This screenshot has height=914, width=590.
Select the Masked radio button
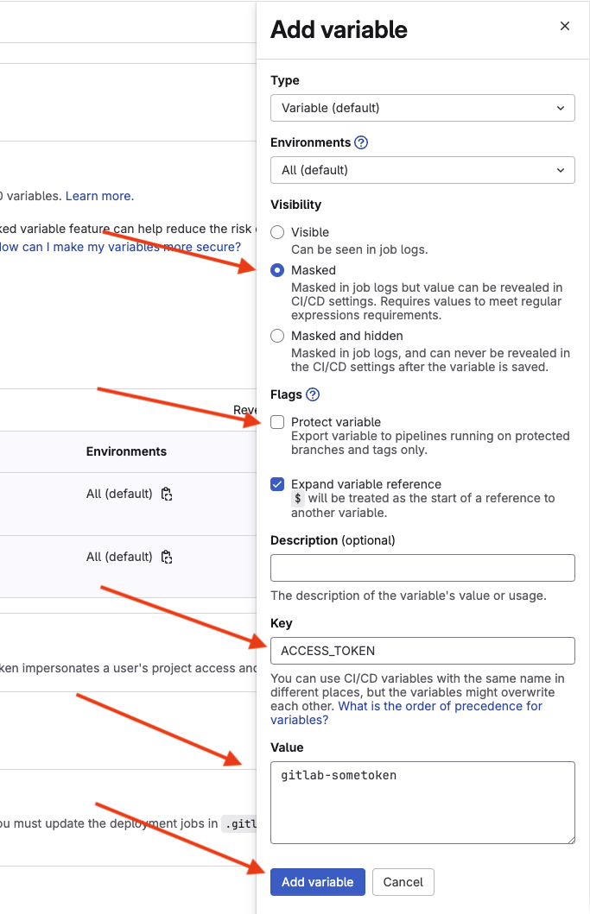coord(277,270)
